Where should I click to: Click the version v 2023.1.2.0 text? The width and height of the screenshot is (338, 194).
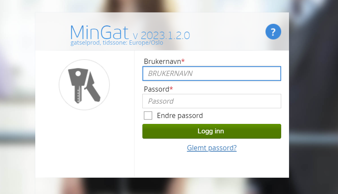click(161, 36)
